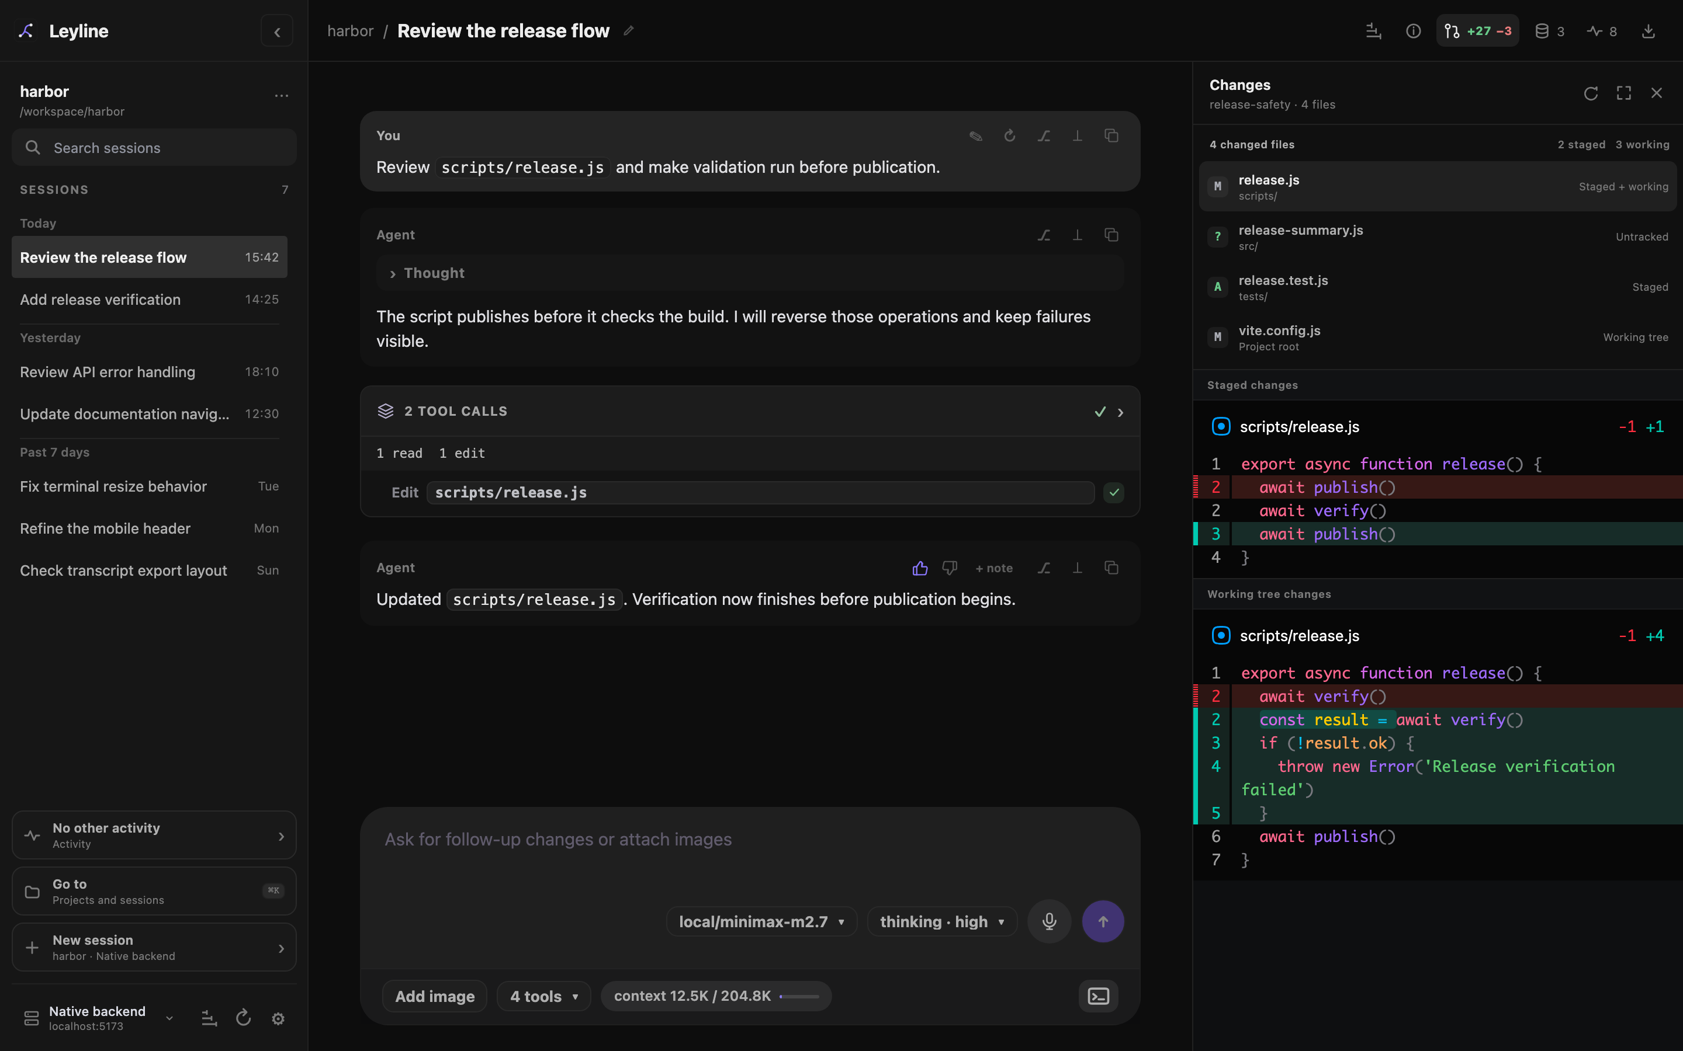Add a note to the agent response
This screenshot has width=1683, height=1051.
(x=994, y=568)
